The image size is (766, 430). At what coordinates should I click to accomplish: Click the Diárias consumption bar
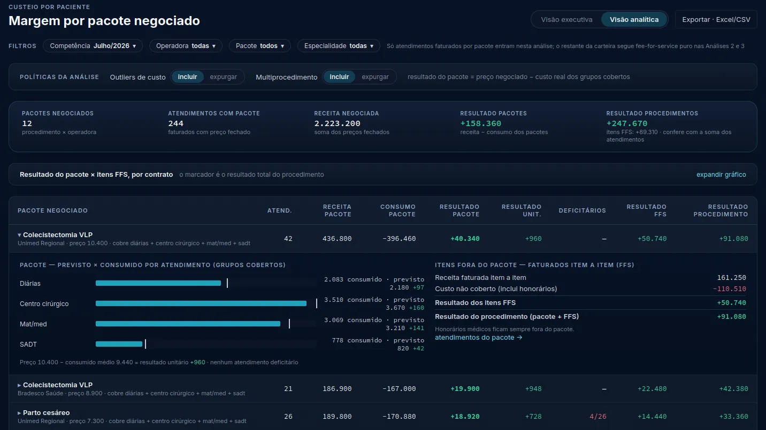pyautogui.click(x=158, y=283)
